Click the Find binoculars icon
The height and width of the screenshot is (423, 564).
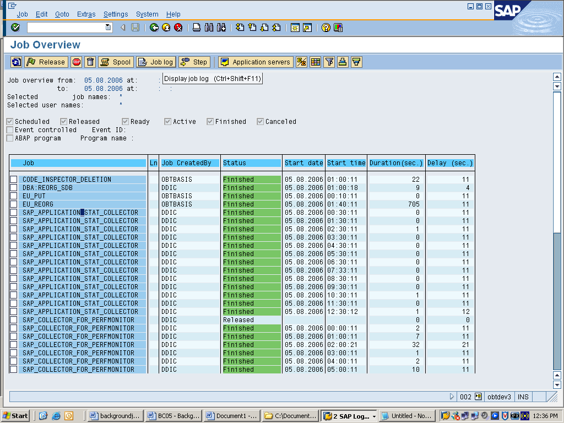click(209, 28)
